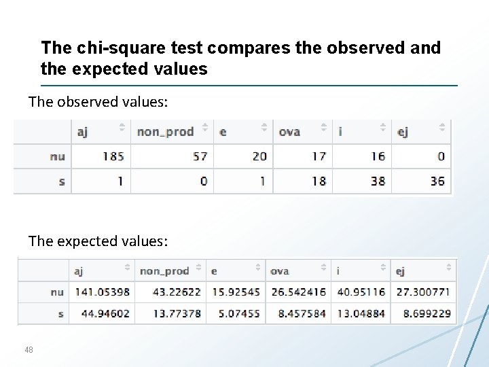Select expected value 8.699229
Screen dimensions: 489x367
pyautogui.click(x=427, y=313)
